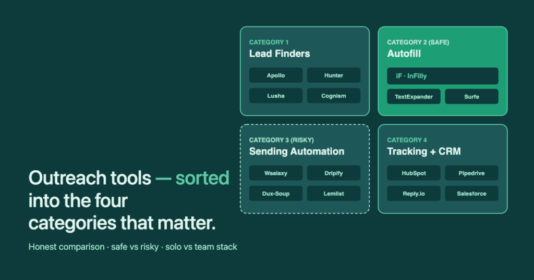Click the Pipedrive chip
534x280 pixels.
pos(471,173)
